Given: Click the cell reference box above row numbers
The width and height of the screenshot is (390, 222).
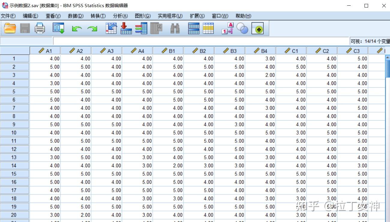Looking at the screenshot, I should [26, 41].
